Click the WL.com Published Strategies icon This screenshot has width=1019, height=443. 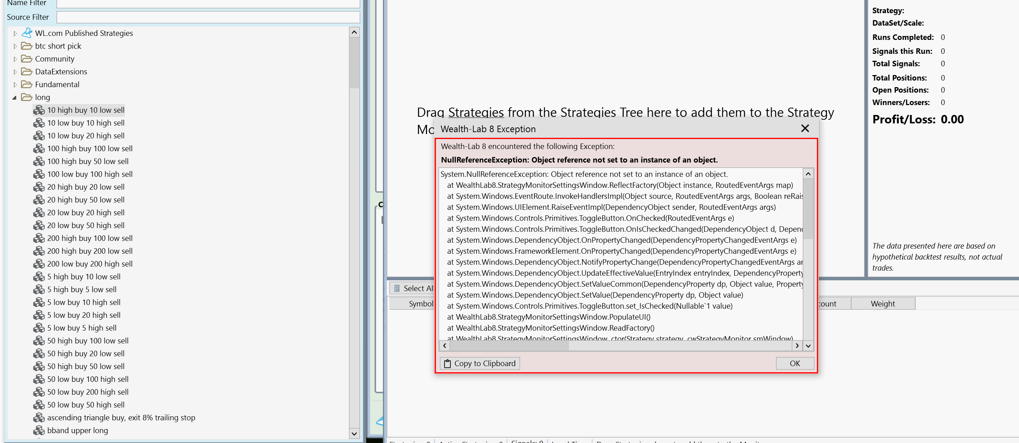pos(26,33)
